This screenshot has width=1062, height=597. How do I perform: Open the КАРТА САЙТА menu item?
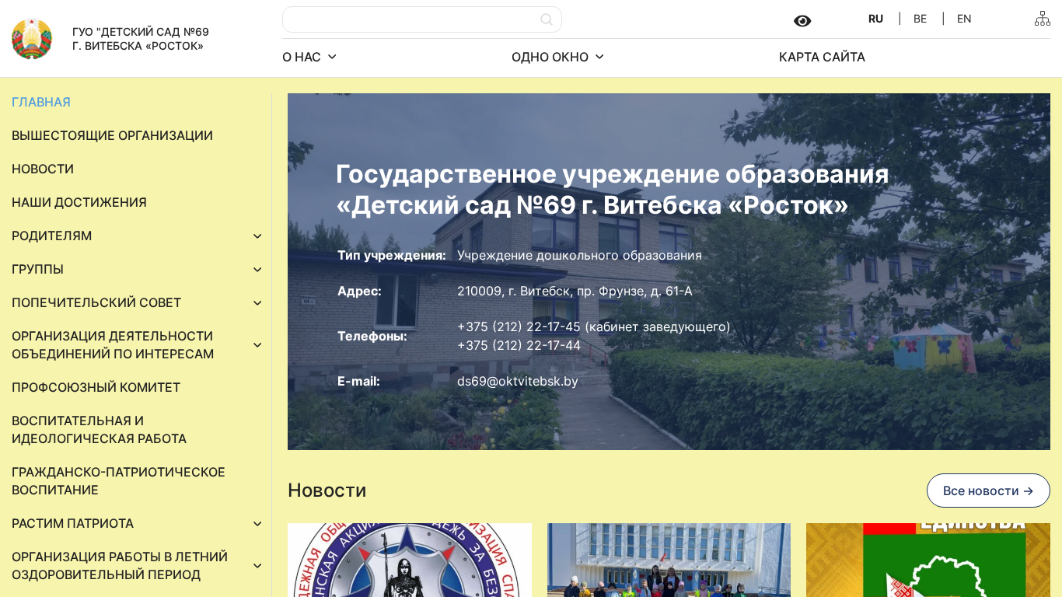(822, 57)
